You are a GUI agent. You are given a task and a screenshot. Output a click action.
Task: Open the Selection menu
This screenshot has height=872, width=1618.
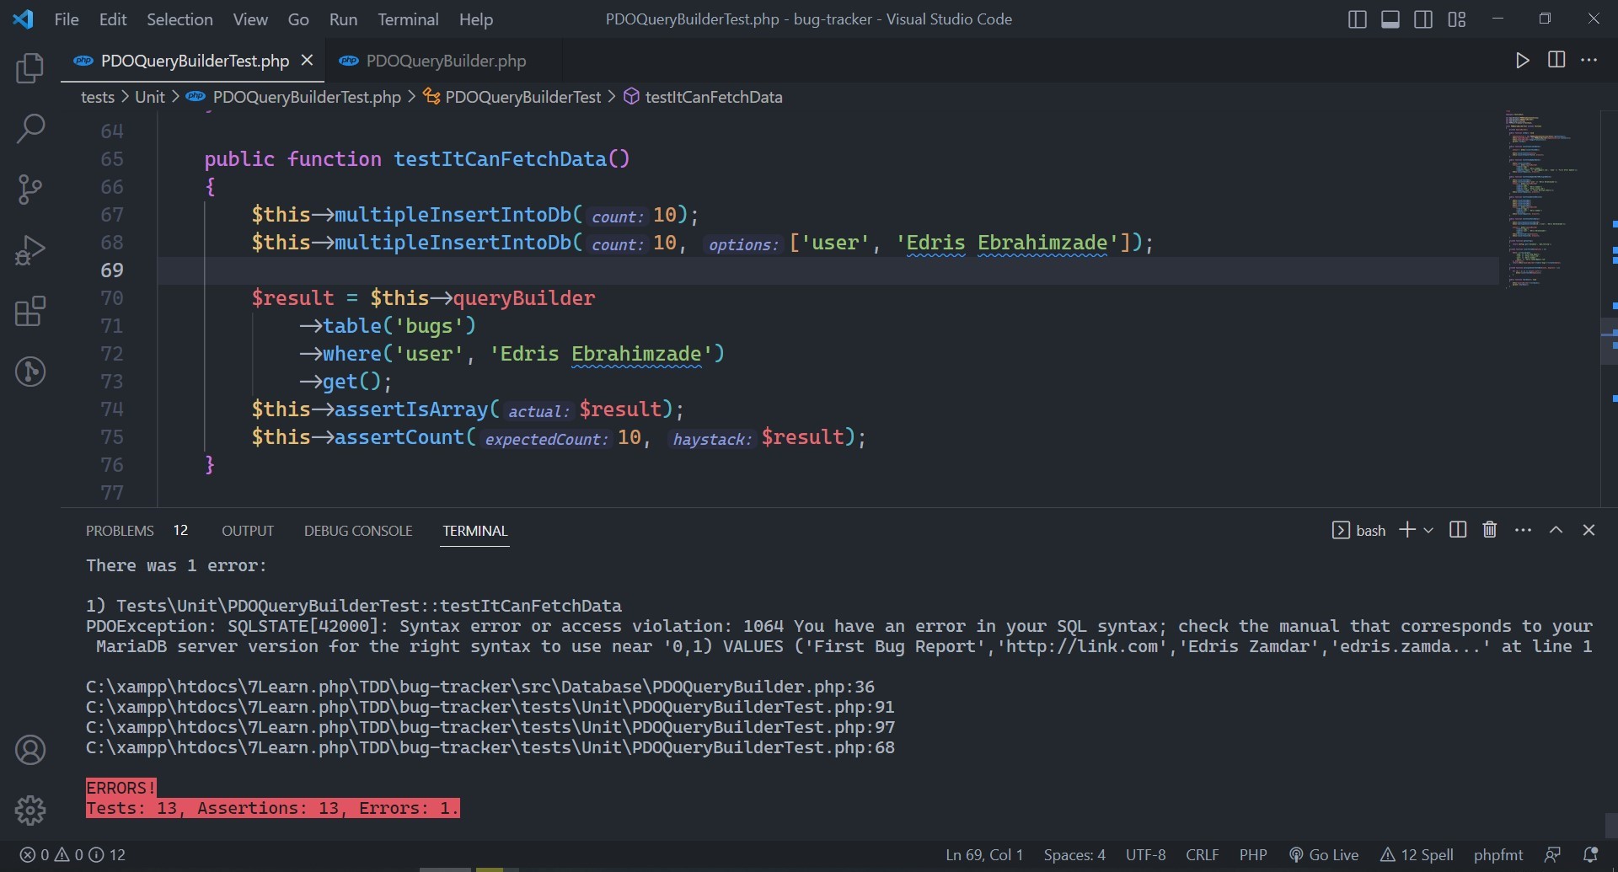point(179,19)
